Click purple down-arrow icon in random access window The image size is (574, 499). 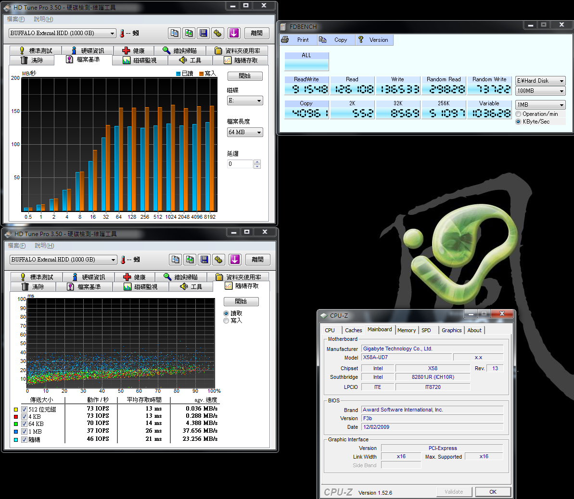pos(235,260)
